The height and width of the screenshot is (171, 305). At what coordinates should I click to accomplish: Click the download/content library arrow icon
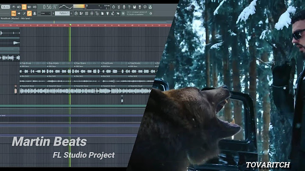click(150, 7)
